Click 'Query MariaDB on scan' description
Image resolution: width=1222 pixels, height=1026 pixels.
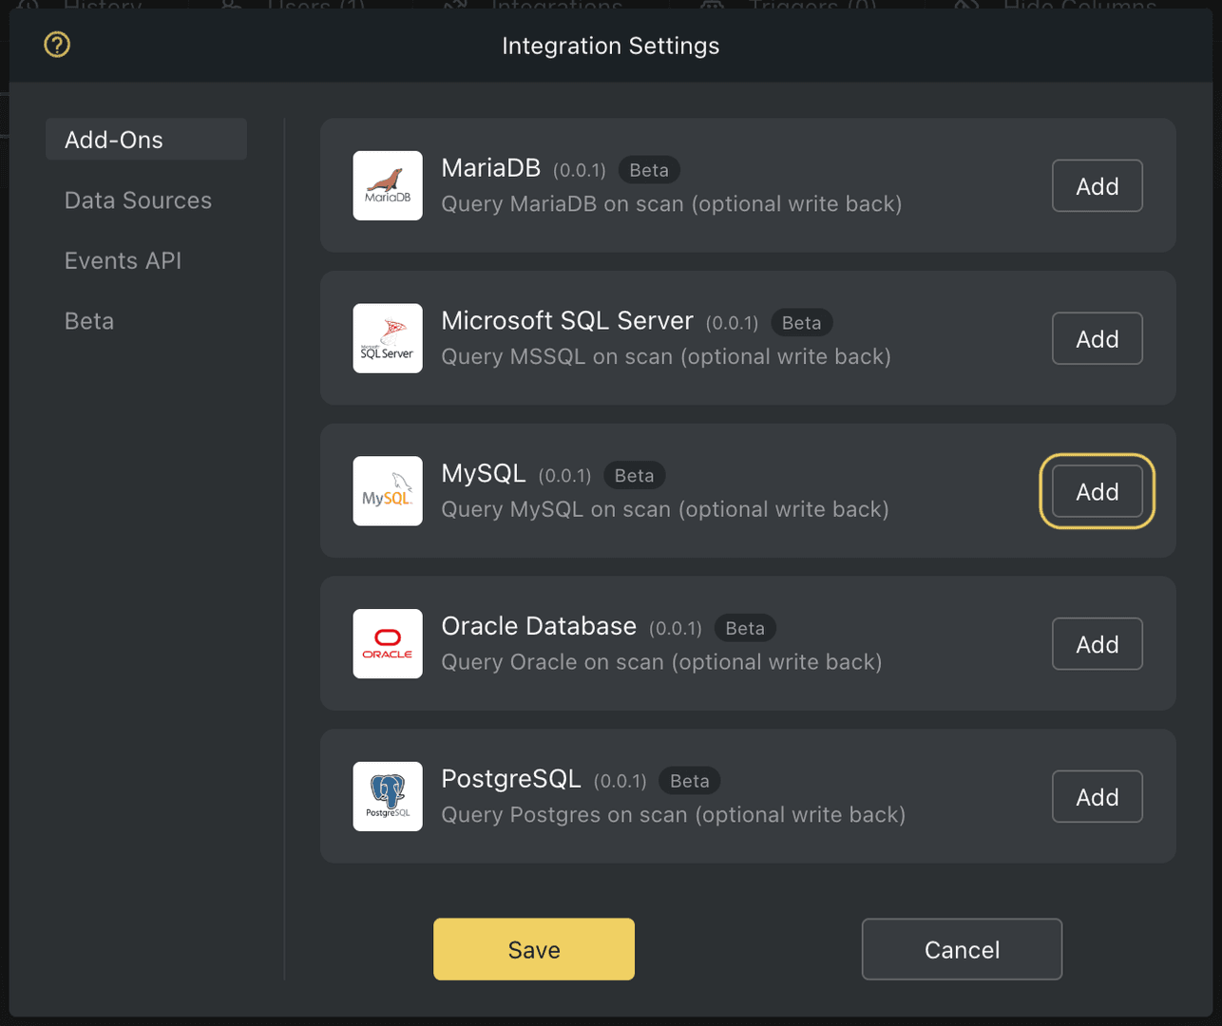[x=672, y=204]
